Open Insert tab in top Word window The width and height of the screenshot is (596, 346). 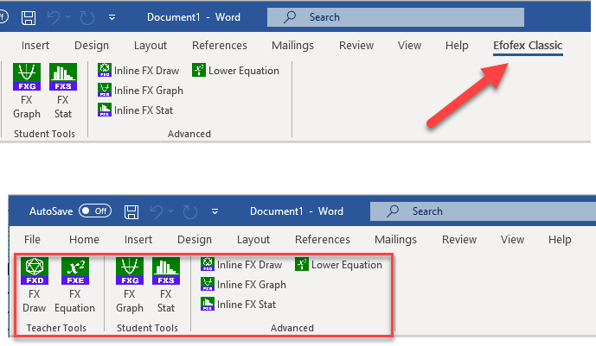click(x=35, y=46)
